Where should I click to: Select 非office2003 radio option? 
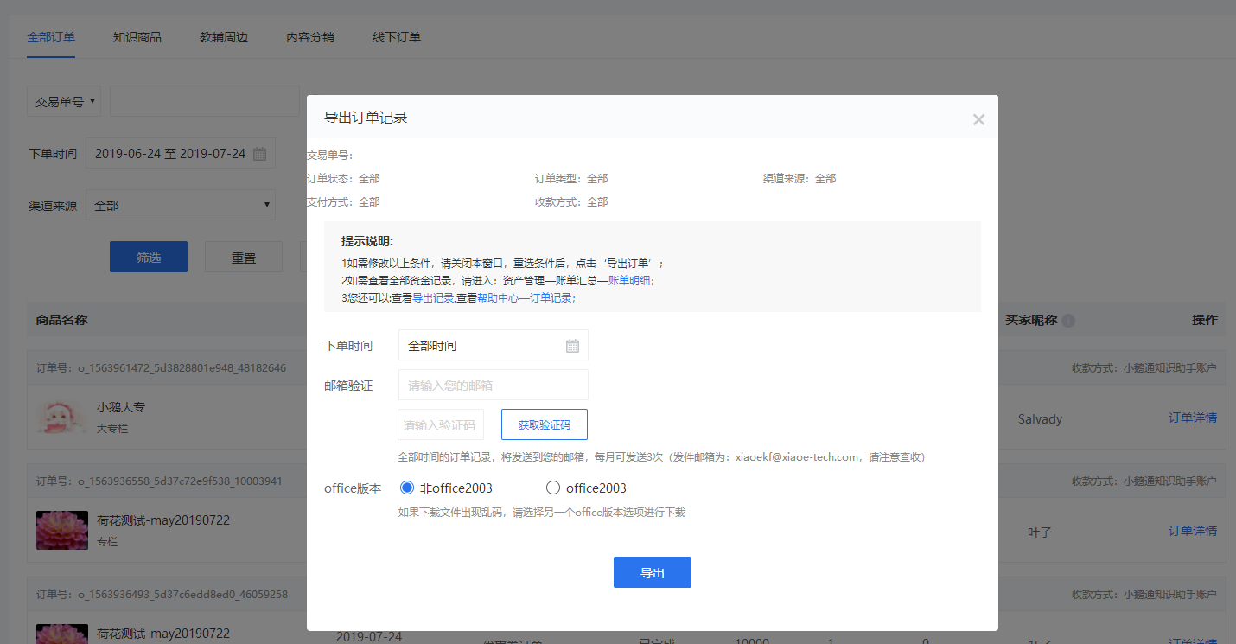point(408,488)
